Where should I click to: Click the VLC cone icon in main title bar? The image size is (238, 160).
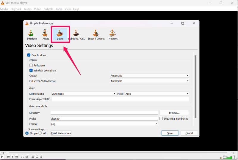[2, 3]
